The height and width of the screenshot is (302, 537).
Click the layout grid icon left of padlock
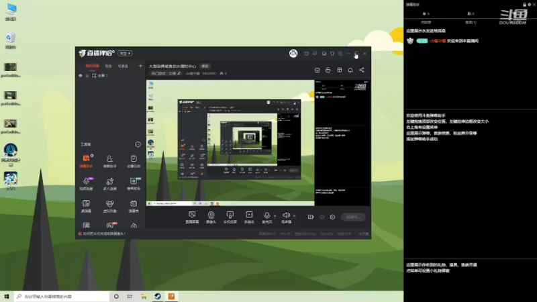coord(317,70)
